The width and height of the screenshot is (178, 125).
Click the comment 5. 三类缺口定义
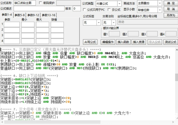tap(51, 49)
